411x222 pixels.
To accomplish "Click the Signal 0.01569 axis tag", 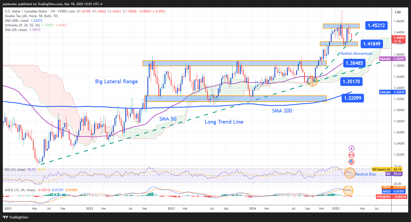I will click(393, 187).
